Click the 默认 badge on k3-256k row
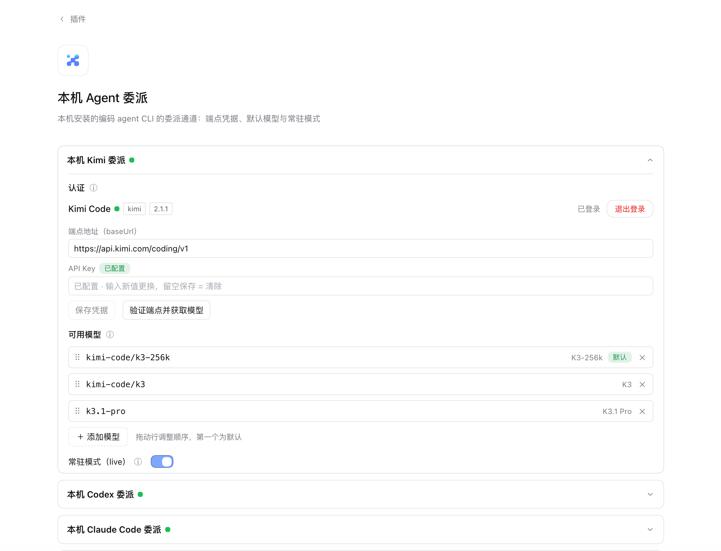The height and width of the screenshot is (551, 721). point(620,357)
